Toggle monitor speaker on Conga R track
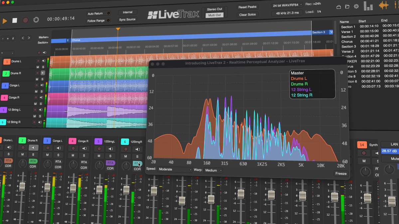 (42, 98)
